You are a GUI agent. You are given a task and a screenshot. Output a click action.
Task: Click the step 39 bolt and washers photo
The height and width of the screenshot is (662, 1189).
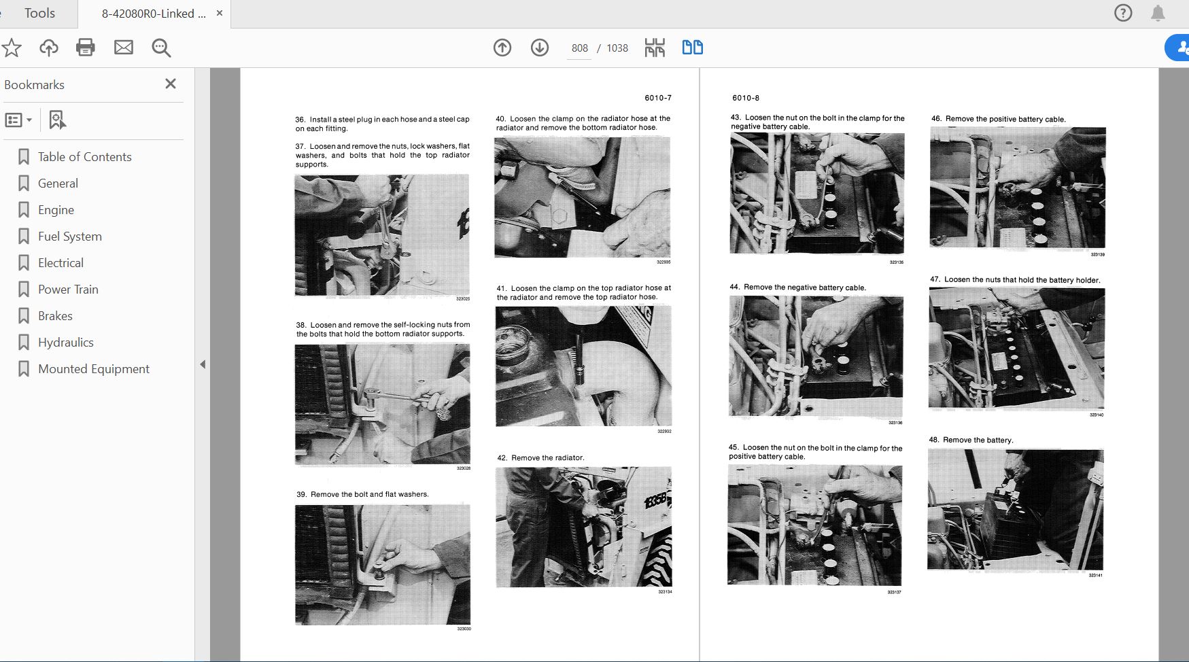tap(383, 565)
